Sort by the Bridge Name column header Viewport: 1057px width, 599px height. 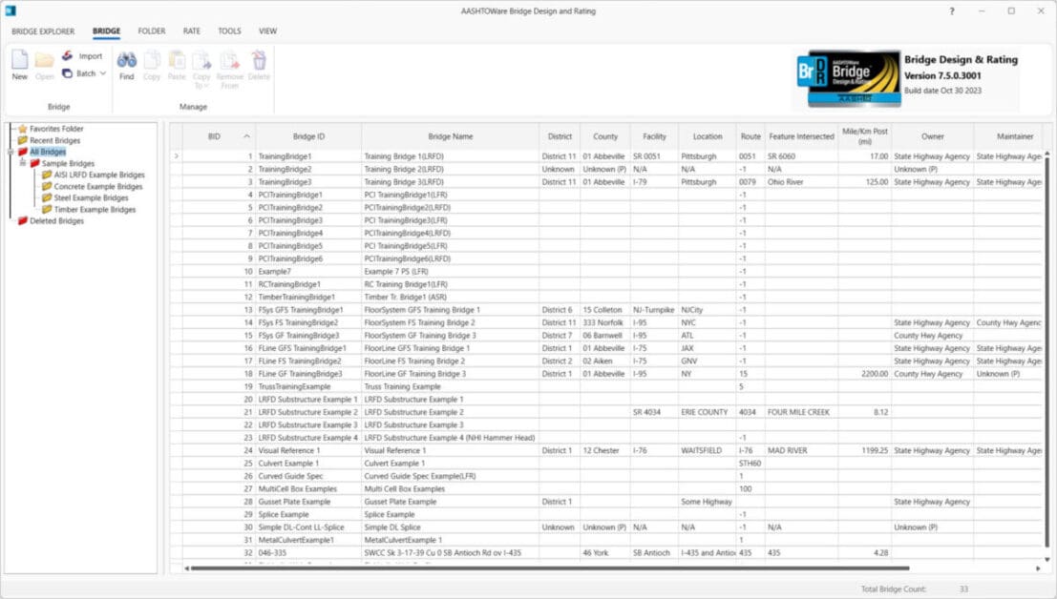tap(451, 136)
